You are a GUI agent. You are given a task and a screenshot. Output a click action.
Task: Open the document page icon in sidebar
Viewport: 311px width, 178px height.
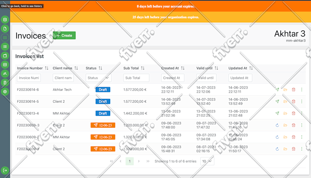pos(5,28)
